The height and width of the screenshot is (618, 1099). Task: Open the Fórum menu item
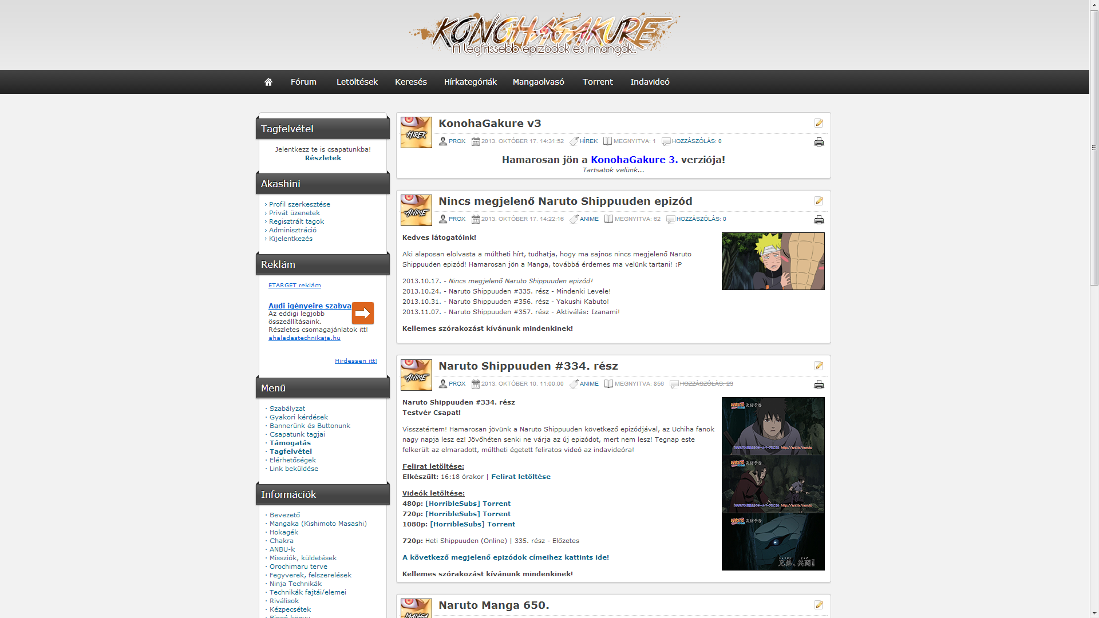pyautogui.click(x=303, y=82)
